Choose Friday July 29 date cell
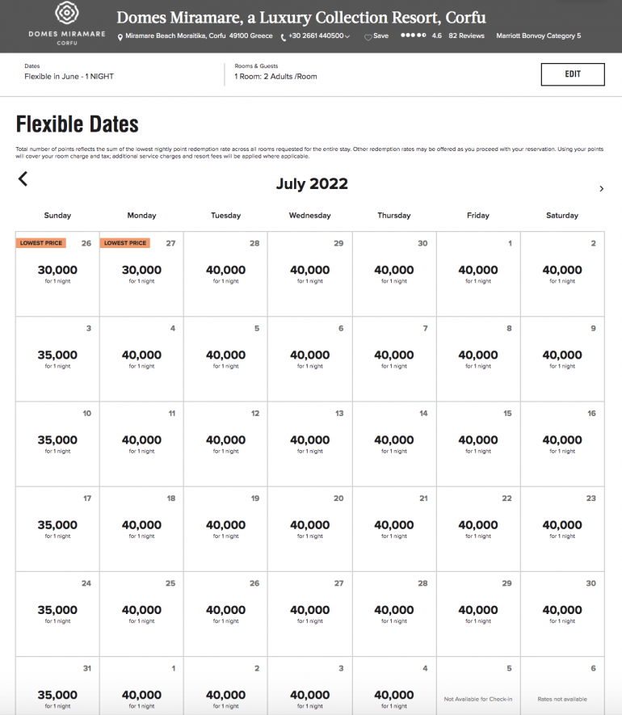The height and width of the screenshot is (715, 622). (x=478, y=613)
